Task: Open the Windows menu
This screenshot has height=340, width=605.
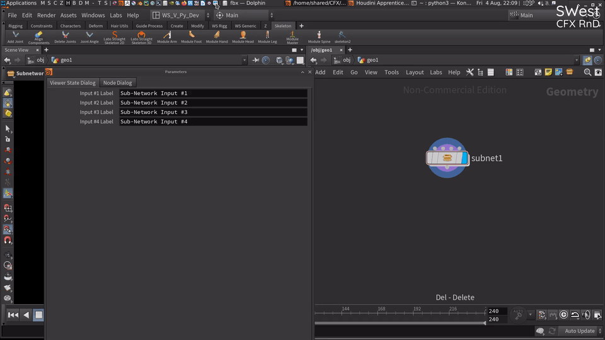Action: point(93,15)
